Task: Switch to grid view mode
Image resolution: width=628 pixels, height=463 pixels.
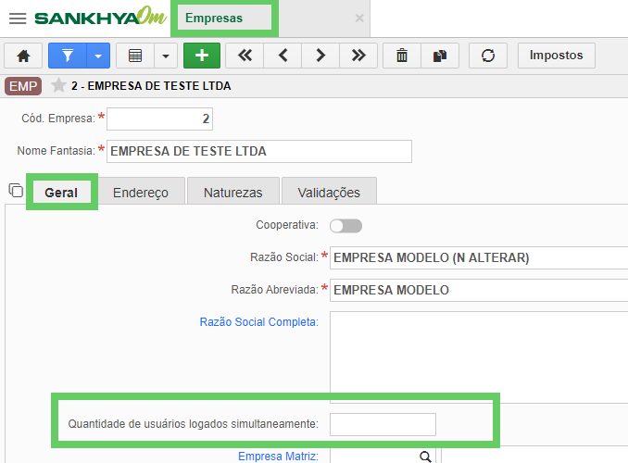Action: [x=135, y=56]
